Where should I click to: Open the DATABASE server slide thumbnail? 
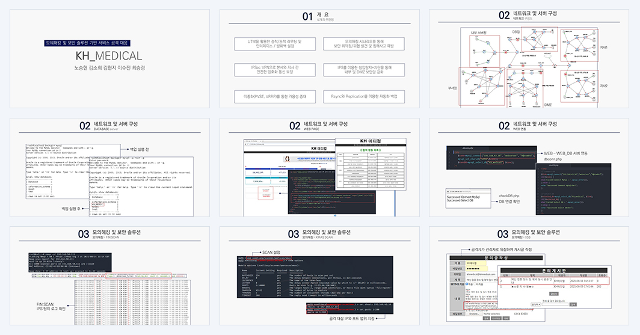(x=110, y=168)
